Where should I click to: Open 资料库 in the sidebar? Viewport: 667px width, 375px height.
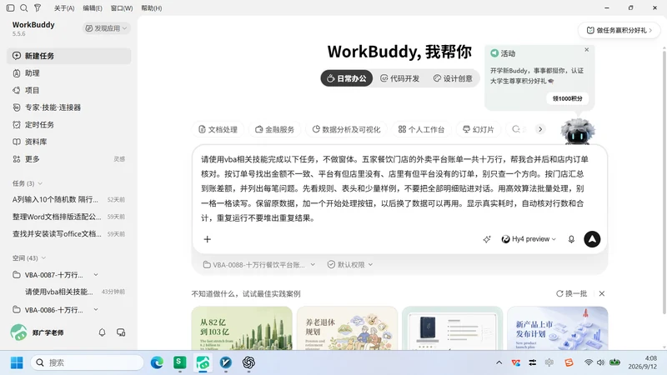point(69,142)
